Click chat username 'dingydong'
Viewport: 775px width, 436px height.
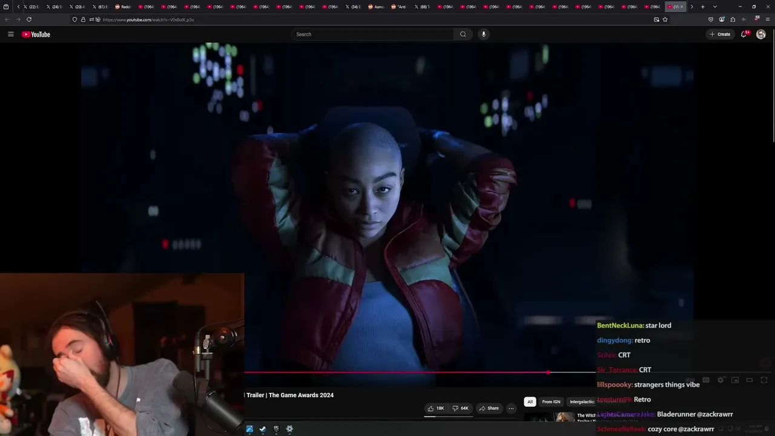click(x=615, y=340)
